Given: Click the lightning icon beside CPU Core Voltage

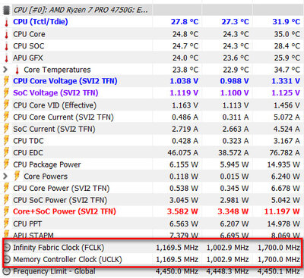Looking at the screenshot, I should click(6, 81).
